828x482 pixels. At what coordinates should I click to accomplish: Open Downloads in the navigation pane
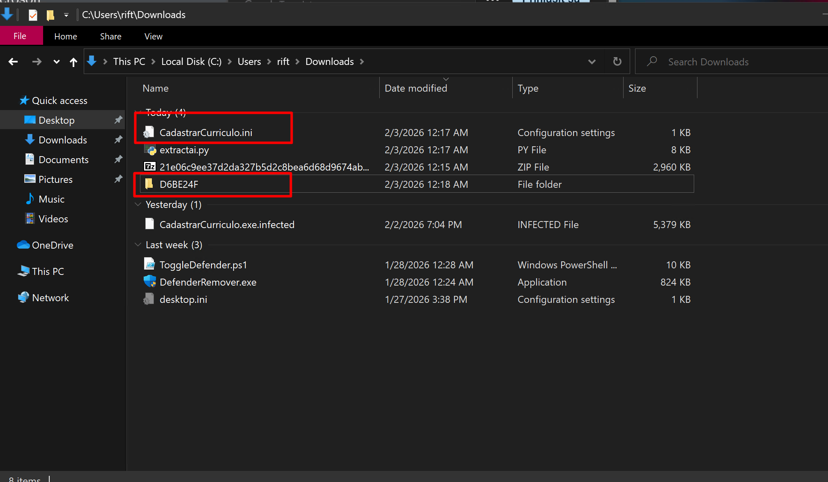pyautogui.click(x=63, y=140)
